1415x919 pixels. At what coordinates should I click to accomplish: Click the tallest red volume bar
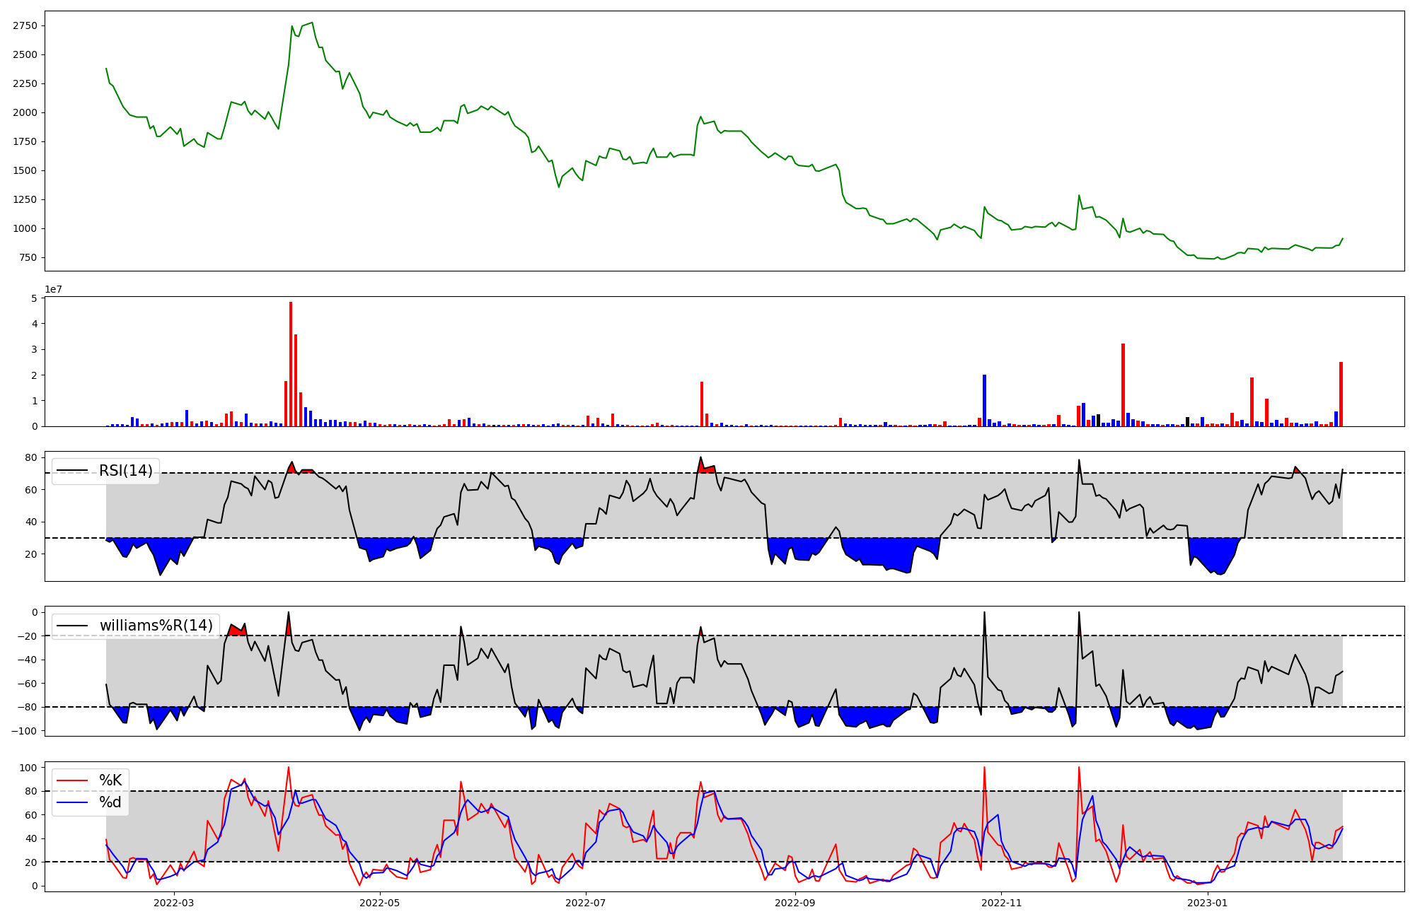pyautogui.click(x=291, y=364)
